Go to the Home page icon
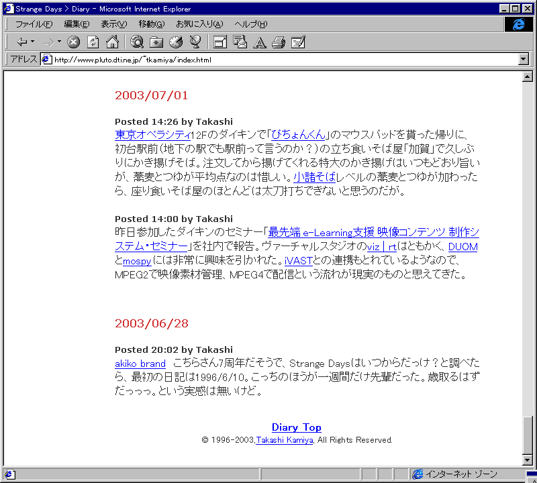This screenshot has height=483, width=537. tap(112, 42)
